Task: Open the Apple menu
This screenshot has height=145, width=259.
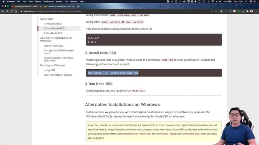Action: pos(4,2)
